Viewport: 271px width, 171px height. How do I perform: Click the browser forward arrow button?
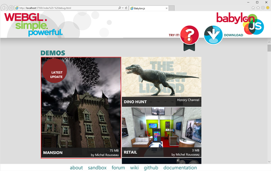pyautogui.click(x=11, y=8)
